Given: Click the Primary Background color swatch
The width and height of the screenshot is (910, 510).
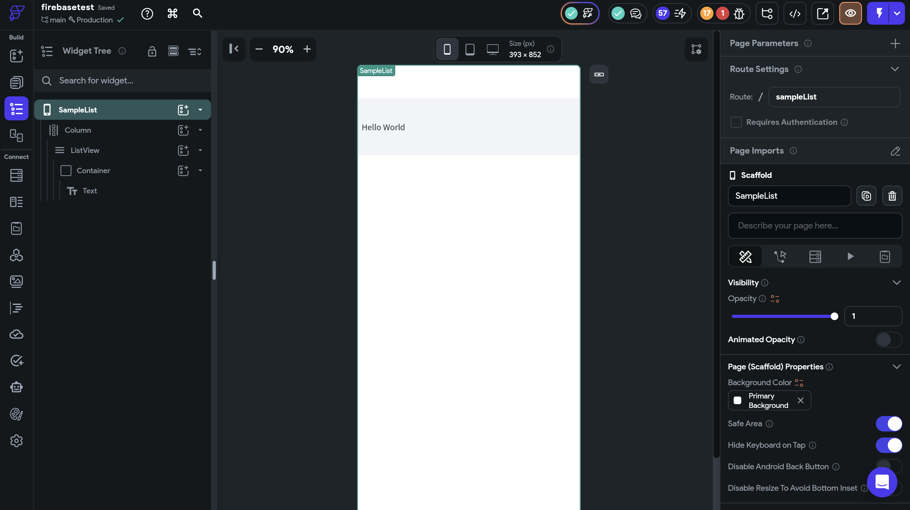Looking at the screenshot, I should tap(737, 401).
